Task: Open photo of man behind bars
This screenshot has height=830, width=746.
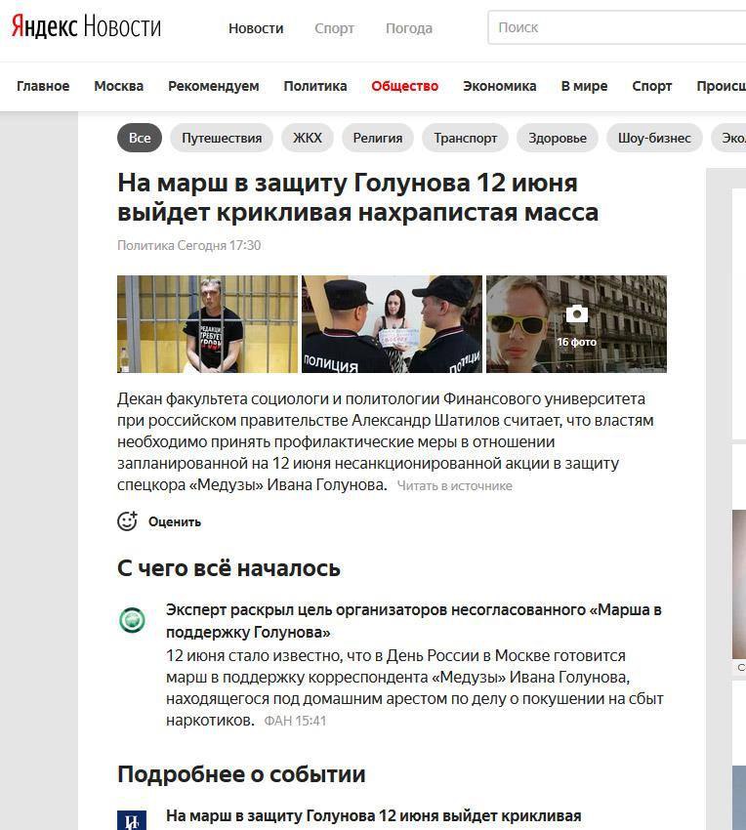Action: (x=208, y=324)
